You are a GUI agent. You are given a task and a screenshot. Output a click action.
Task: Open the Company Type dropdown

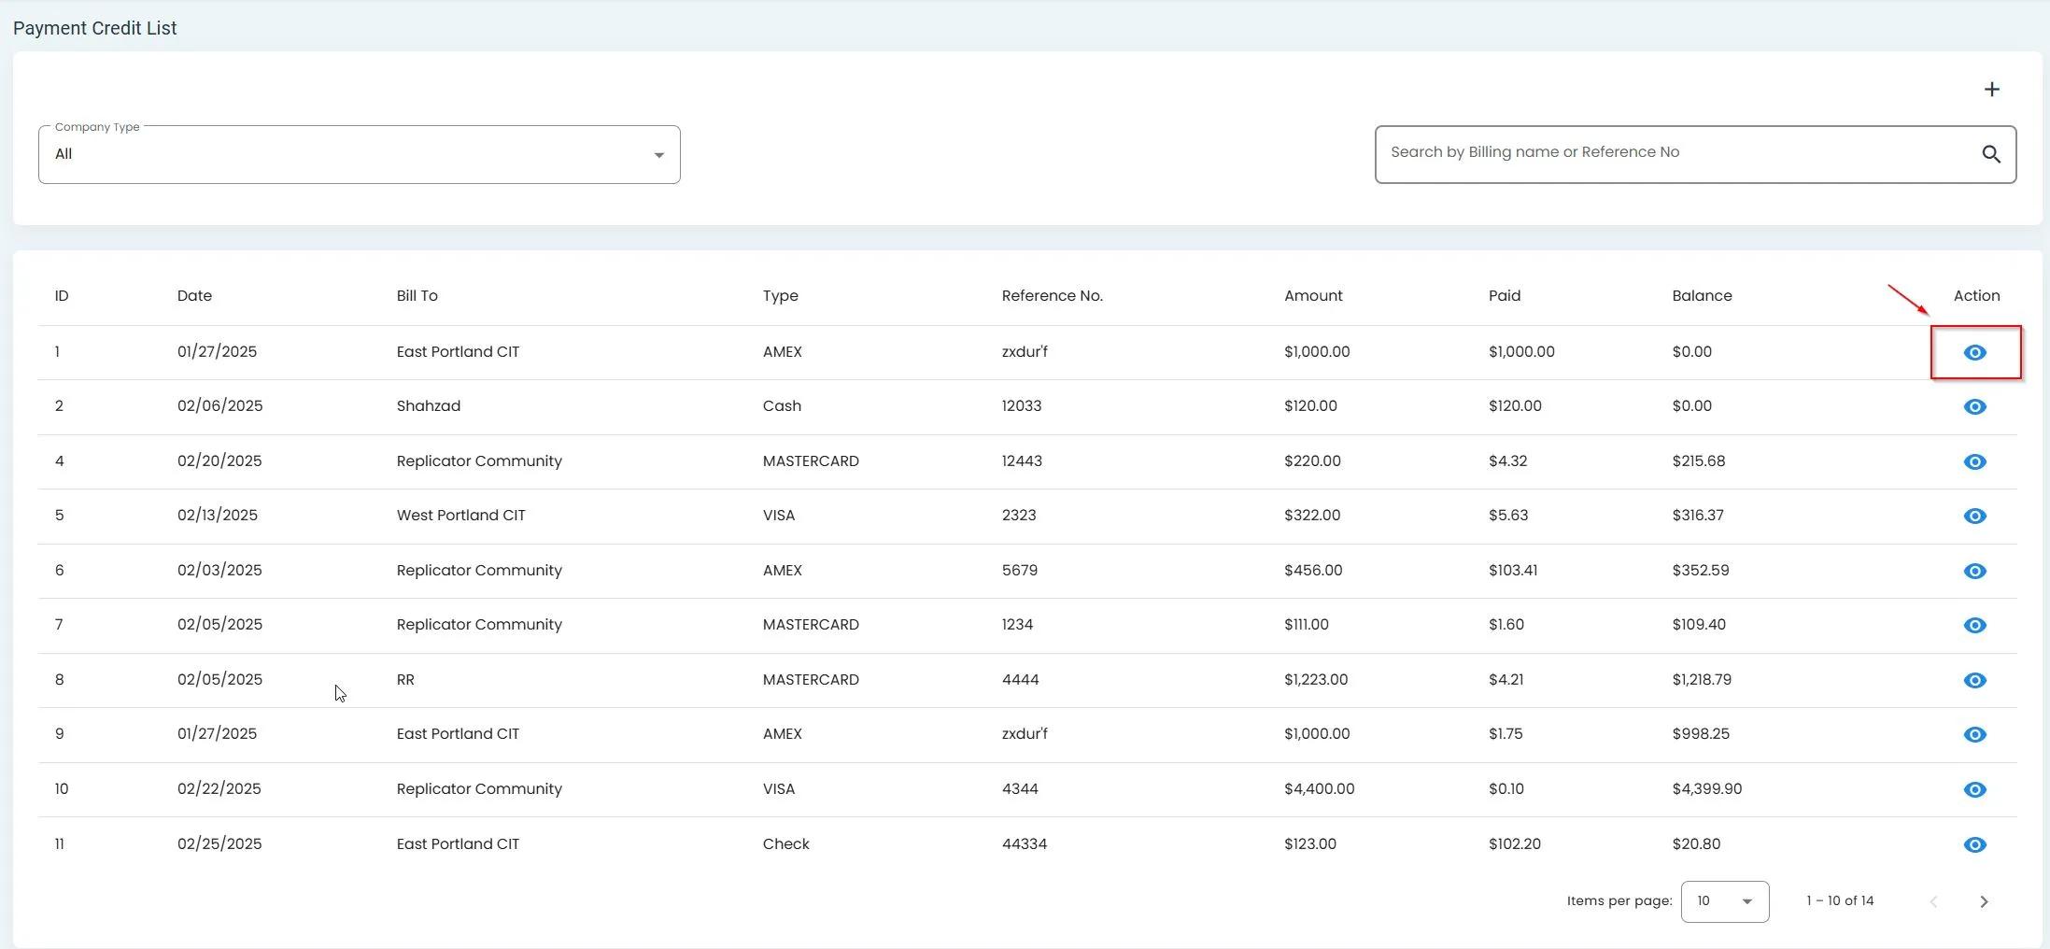click(x=359, y=155)
